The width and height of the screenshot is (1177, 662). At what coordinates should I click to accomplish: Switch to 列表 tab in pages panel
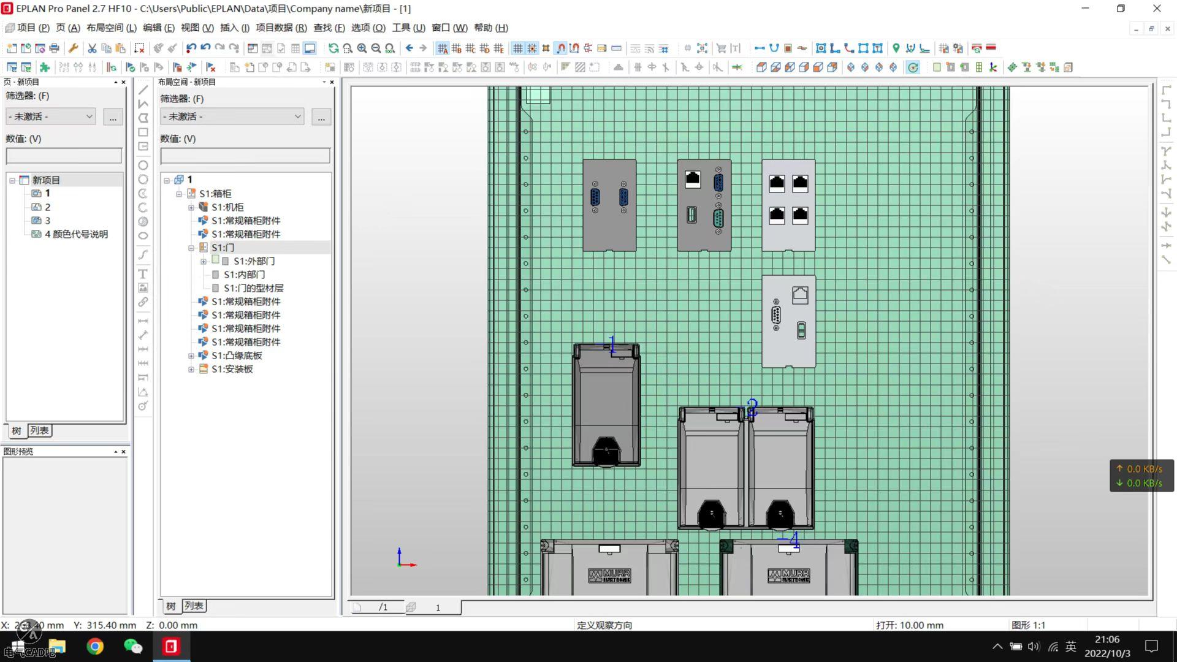point(39,430)
